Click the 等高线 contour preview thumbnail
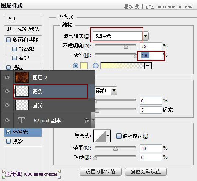The image size is (197, 181). click(x=100, y=136)
